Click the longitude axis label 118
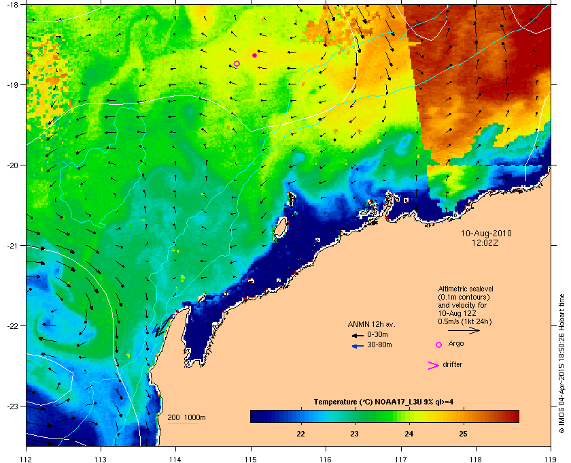The image size is (571, 463). coord(476,459)
